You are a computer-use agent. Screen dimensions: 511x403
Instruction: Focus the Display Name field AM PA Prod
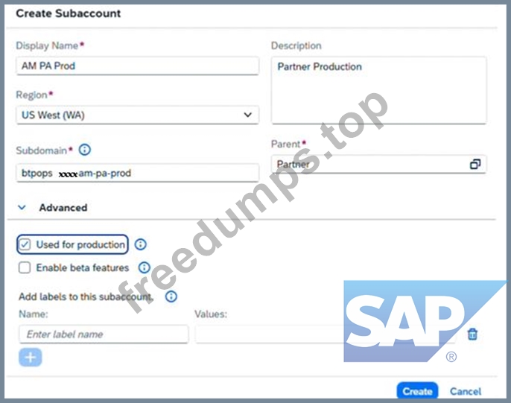tap(138, 66)
